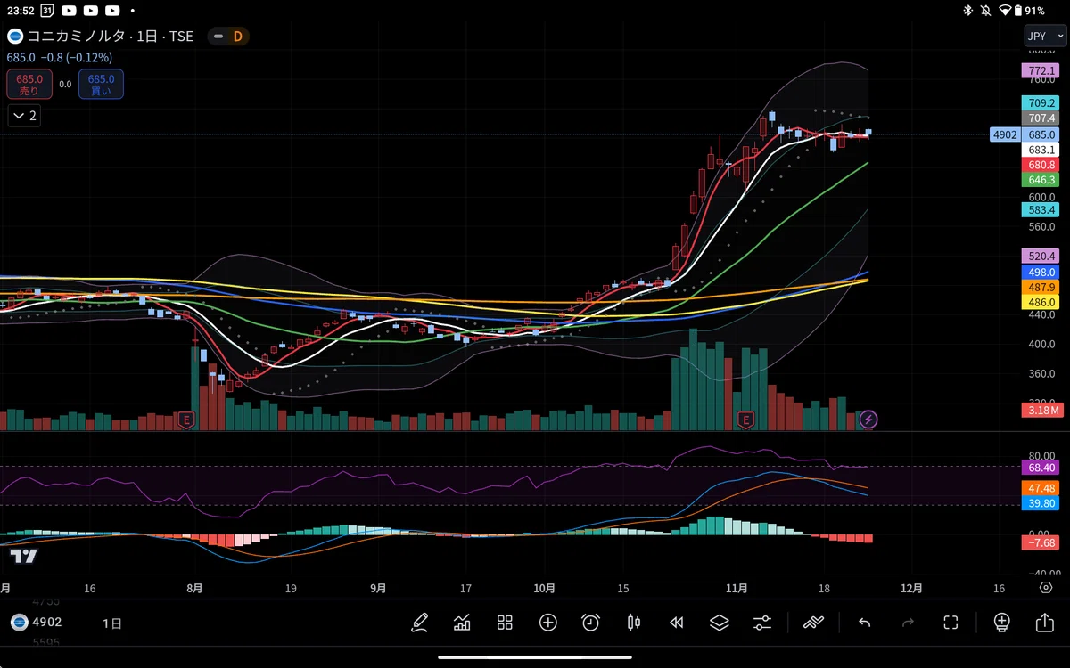Tap the 9月 label on time axis
Screen dimensions: 1070x668
click(379, 588)
